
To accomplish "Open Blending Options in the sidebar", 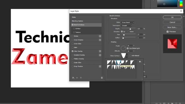I will pyautogui.click(x=86, y=21).
